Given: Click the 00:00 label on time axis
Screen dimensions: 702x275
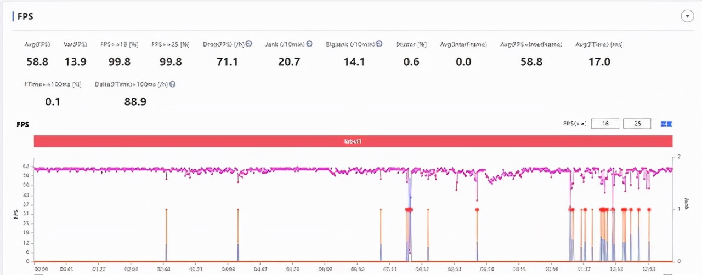Looking at the screenshot, I should pos(41,270).
